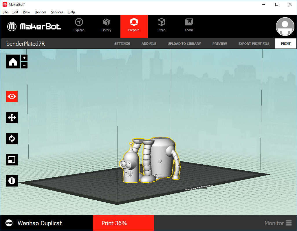Open the View menu

click(x=26, y=12)
